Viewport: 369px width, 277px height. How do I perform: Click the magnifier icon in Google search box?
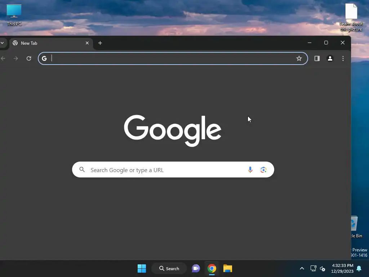click(82, 170)
